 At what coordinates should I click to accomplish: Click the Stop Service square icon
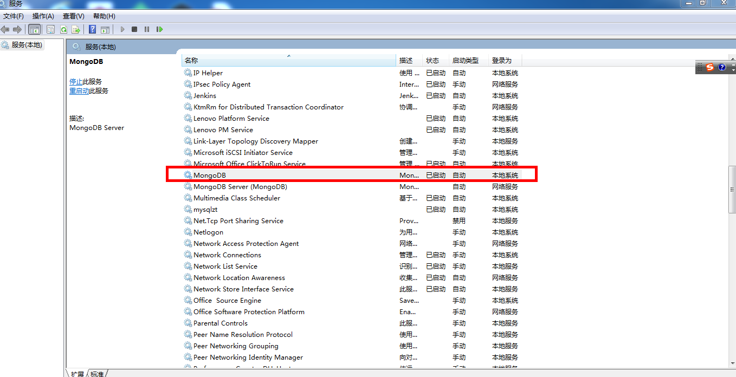[x=134, y=29]
